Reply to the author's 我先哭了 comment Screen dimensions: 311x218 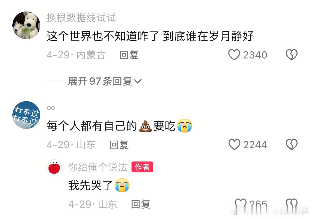point(141,204)
